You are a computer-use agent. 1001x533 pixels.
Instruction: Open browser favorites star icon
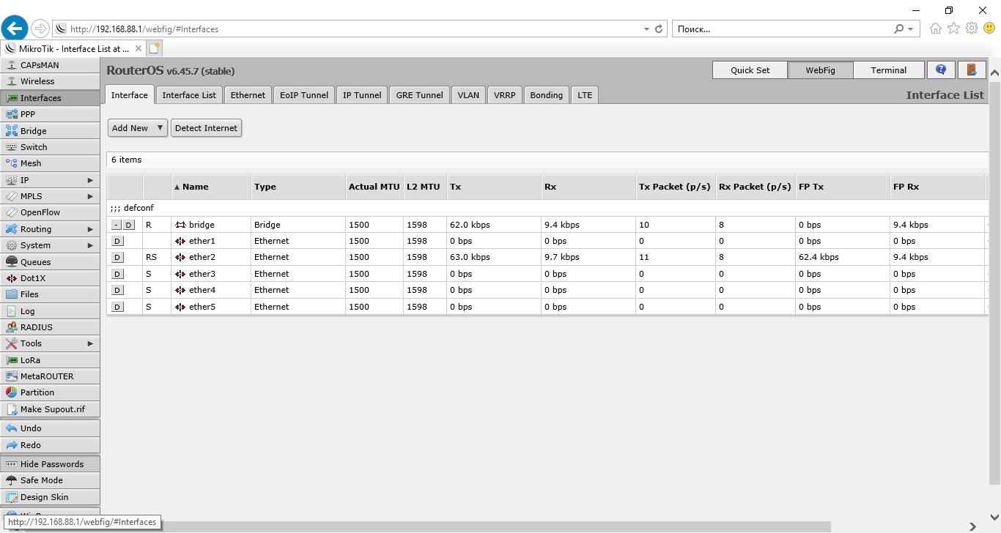click(953, 29)
